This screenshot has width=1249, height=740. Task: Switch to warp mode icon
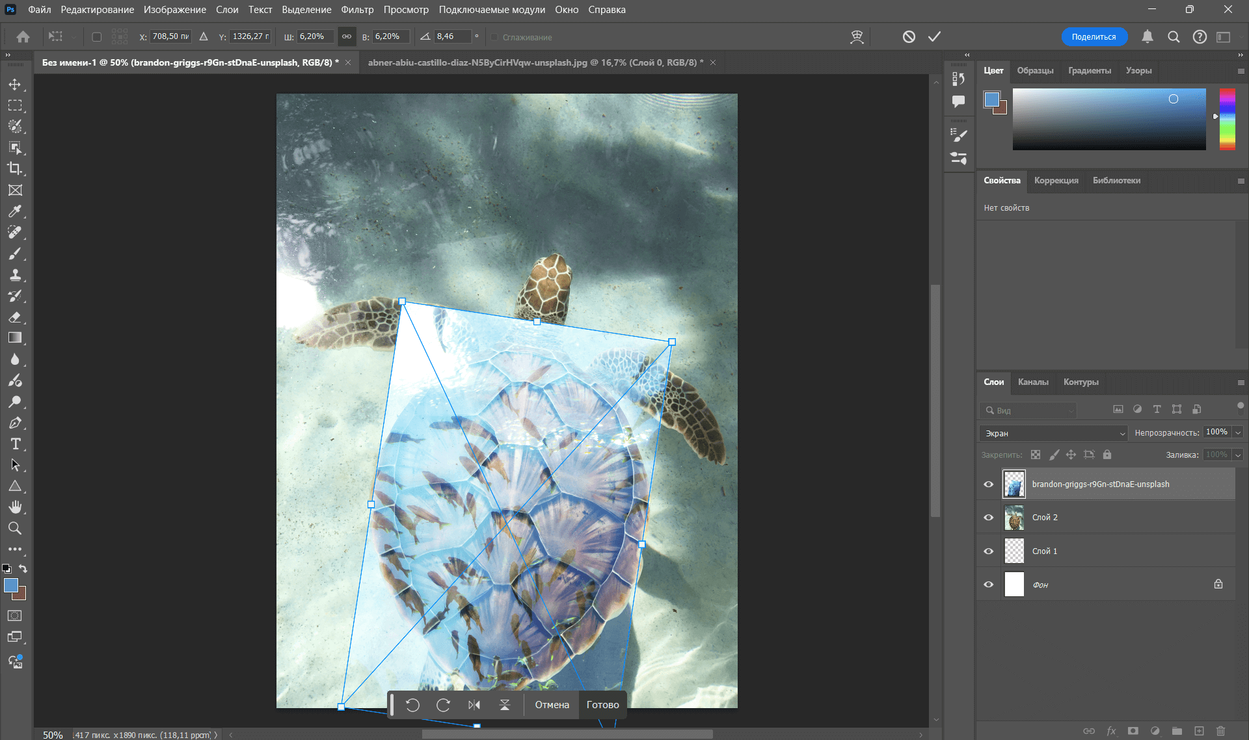[x=857, y=37]
